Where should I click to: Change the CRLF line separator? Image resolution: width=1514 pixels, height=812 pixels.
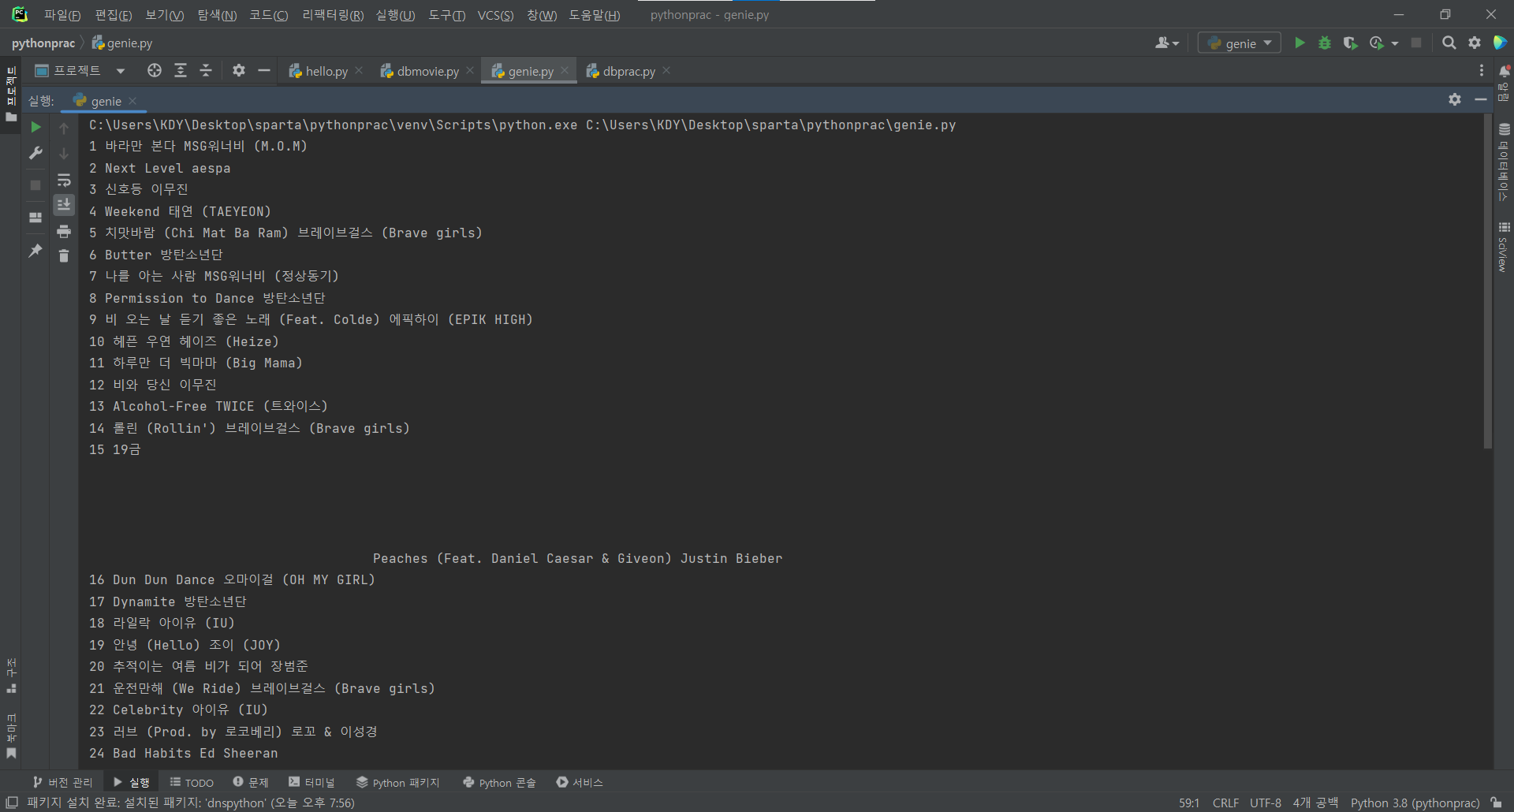pyautogui.click(x=1225, y=803)
